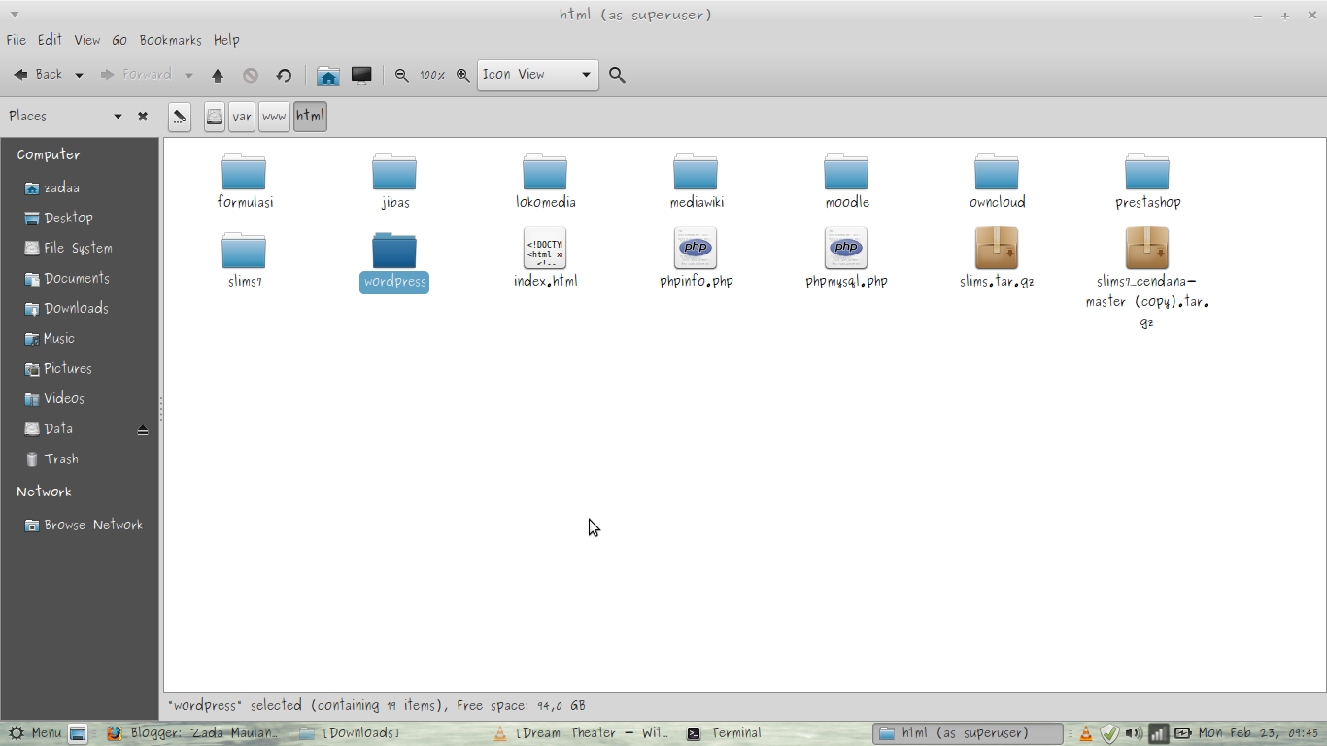1327x746 pixels.
Task: Select the jibas folder
Action: coord(394,182)
